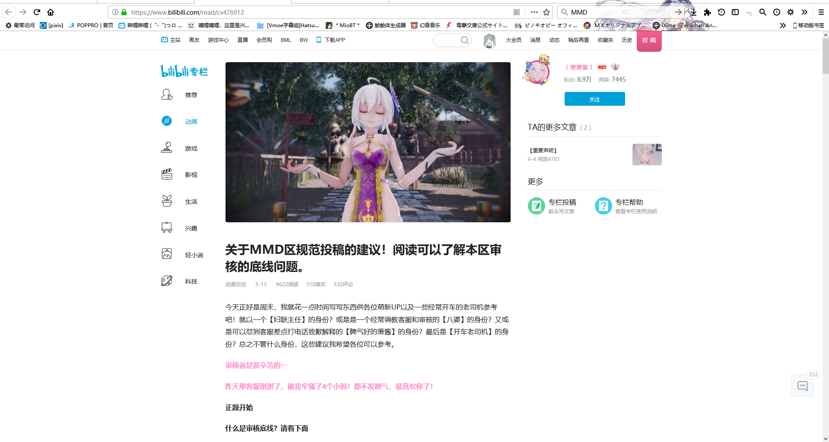Click the browser back arrow

9,12
